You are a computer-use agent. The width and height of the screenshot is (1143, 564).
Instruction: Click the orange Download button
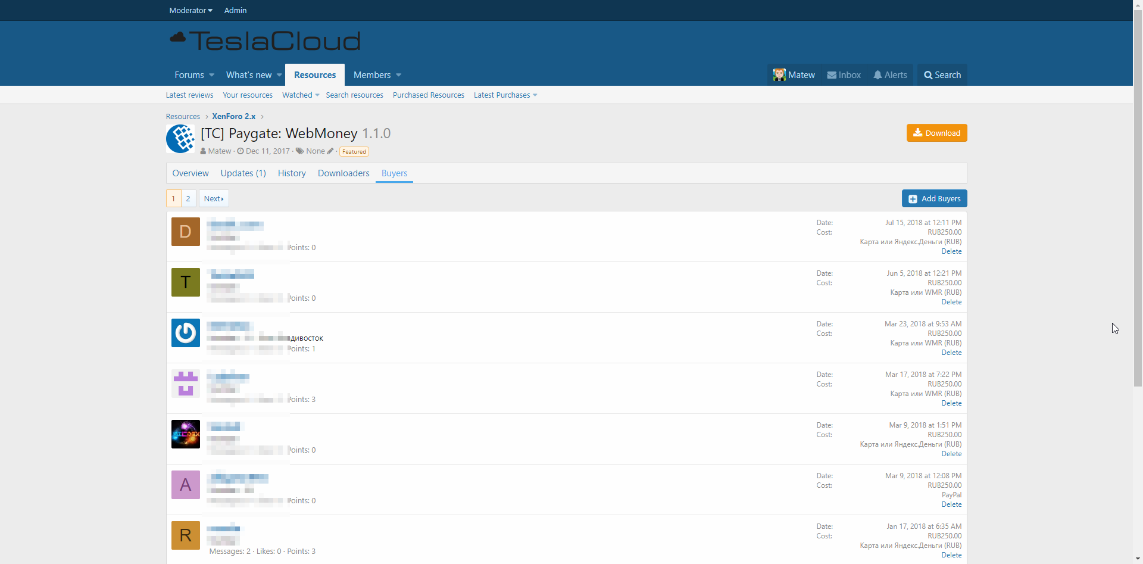(936, 133)
